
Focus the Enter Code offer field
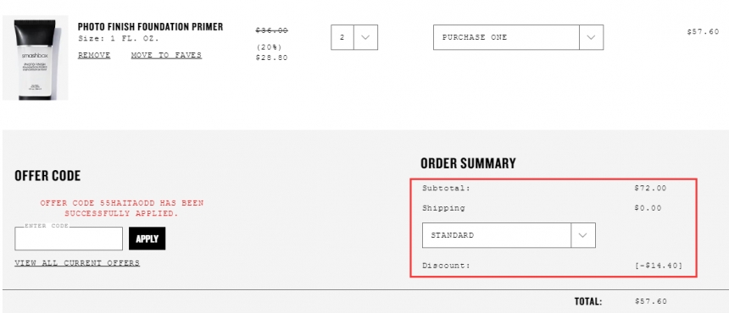click(69, 239)
